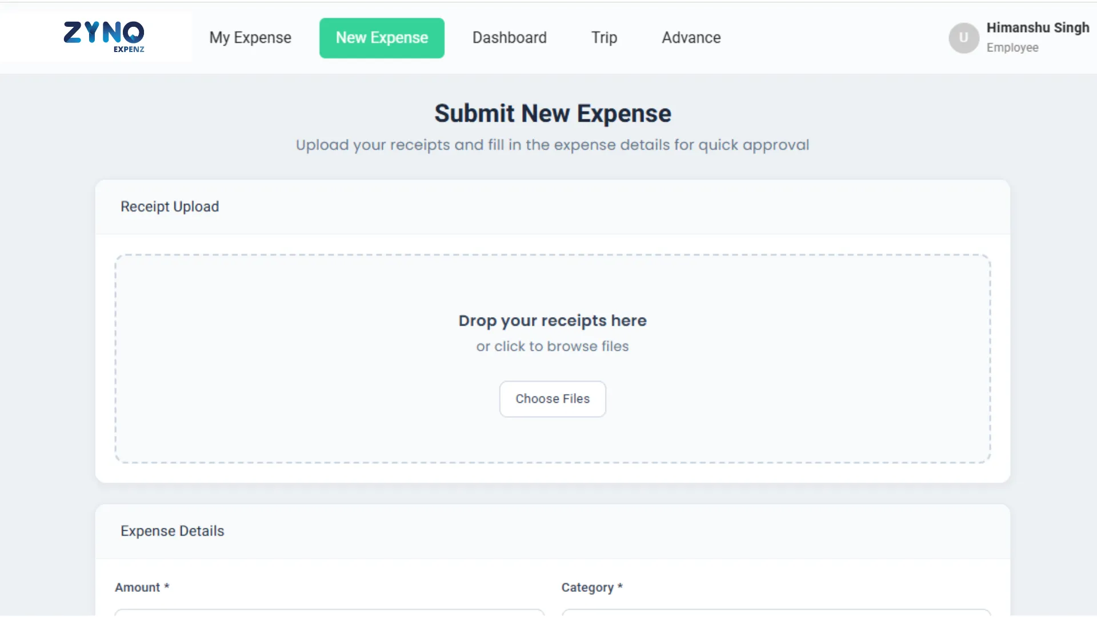Click the 'or click to browse files' text

552,346
